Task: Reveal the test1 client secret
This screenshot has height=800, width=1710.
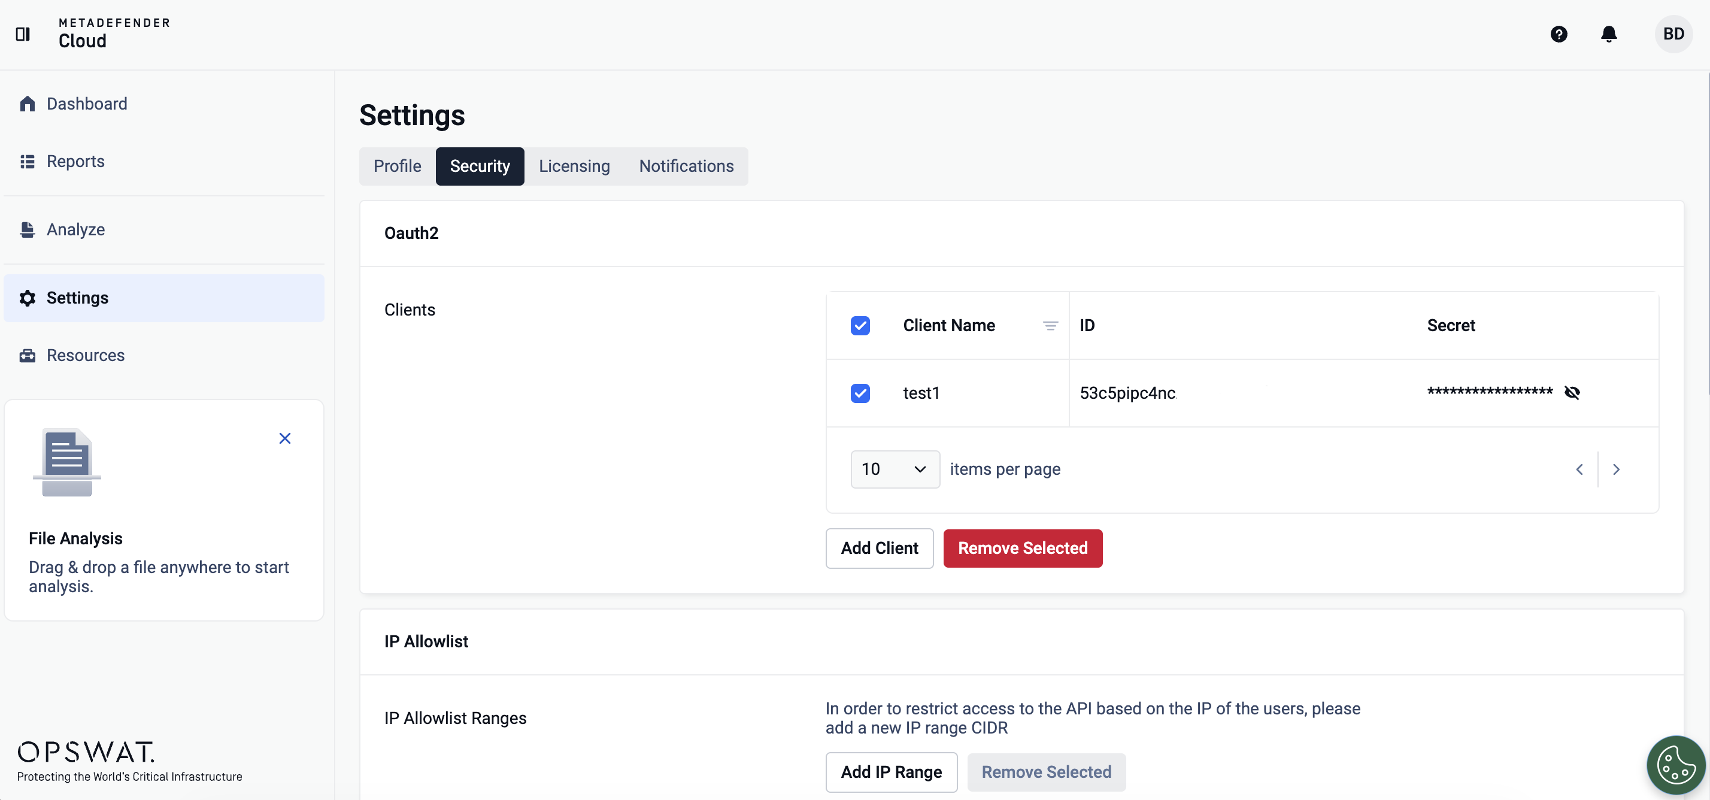Action: pyautogui.click(x=1571, y=392)
